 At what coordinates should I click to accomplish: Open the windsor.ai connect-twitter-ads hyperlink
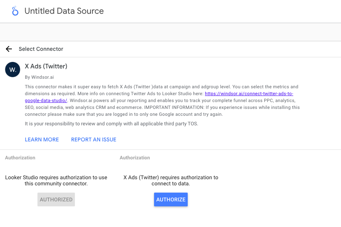pyautogui.click(x=249, y=94)
